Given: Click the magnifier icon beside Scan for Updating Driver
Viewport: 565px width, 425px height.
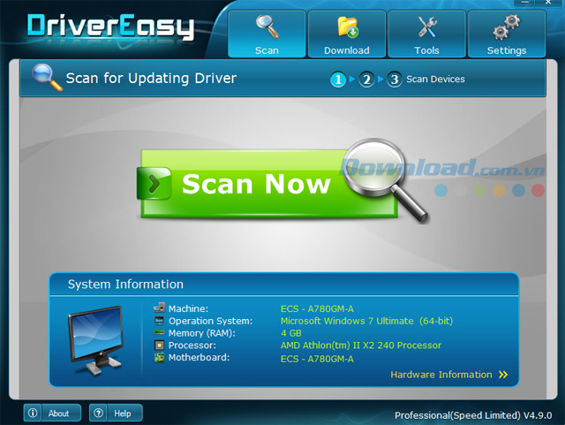Looking at the screenshot, I should coord(46,77).
